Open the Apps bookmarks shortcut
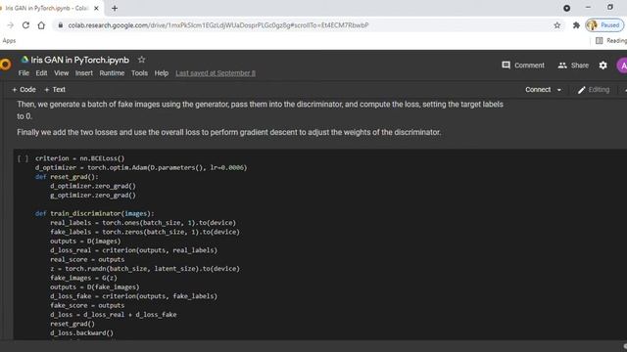The height and width of the screenshot is (352, 627). tap(9, 41)
